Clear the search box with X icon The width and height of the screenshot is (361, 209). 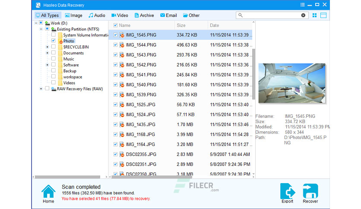[x=304, y=15]
